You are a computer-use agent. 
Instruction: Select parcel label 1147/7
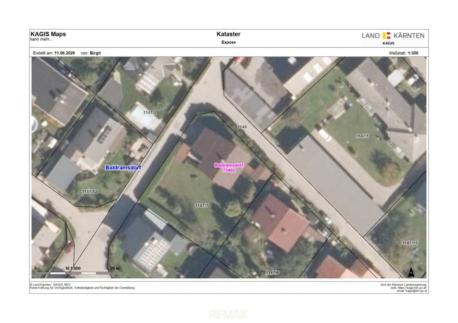(201, 205)
